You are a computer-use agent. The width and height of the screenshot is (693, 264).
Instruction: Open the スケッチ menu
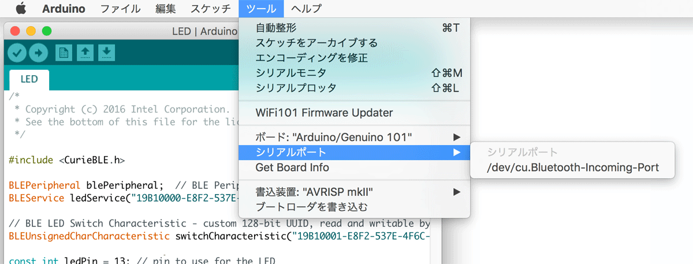tap(211, 8)
